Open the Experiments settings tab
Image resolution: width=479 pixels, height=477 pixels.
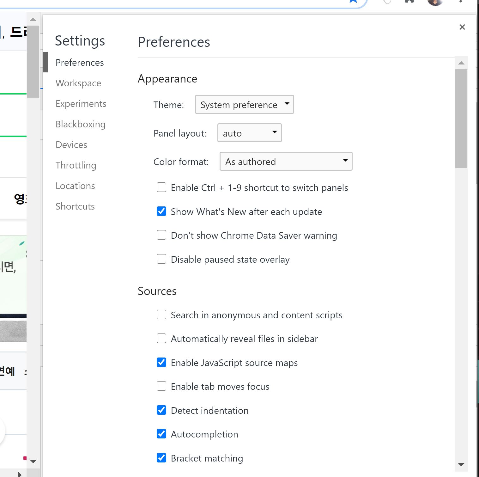(81, 104)
